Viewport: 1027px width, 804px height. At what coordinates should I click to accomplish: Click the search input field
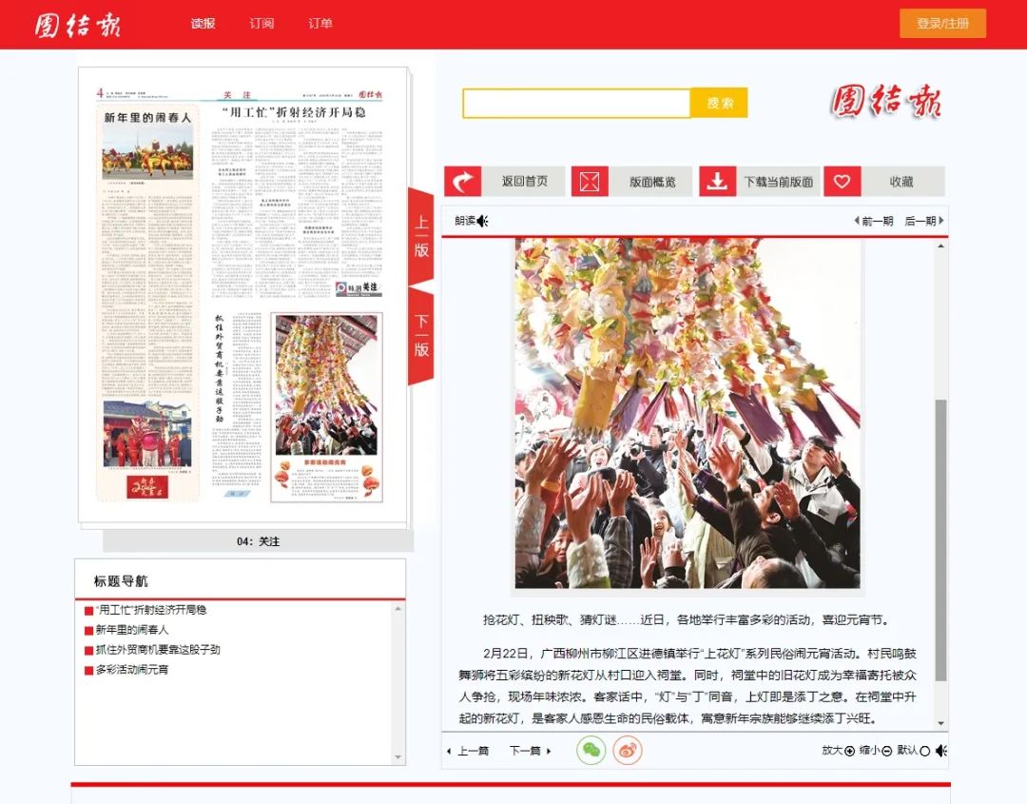coord(576,103)
